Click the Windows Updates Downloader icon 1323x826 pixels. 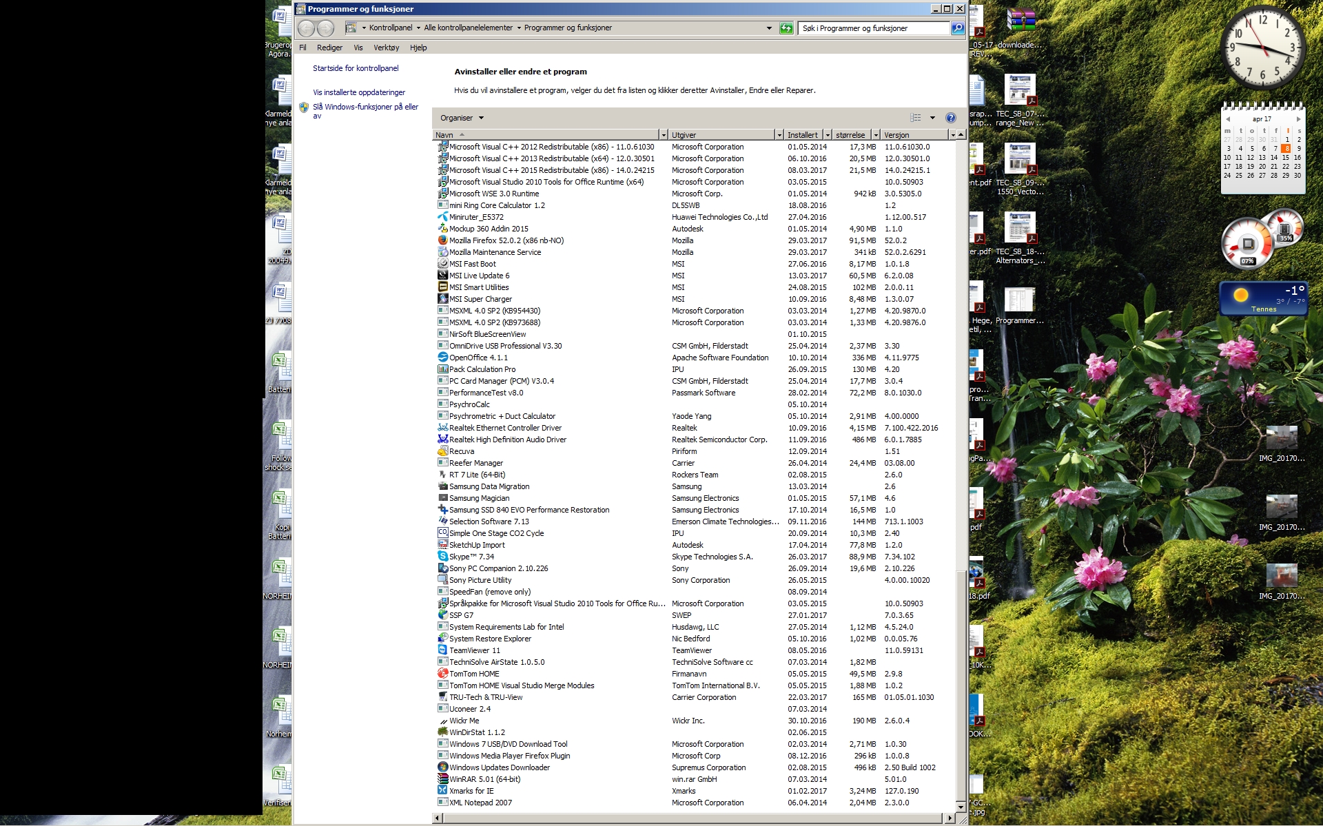tap(443, 767)
